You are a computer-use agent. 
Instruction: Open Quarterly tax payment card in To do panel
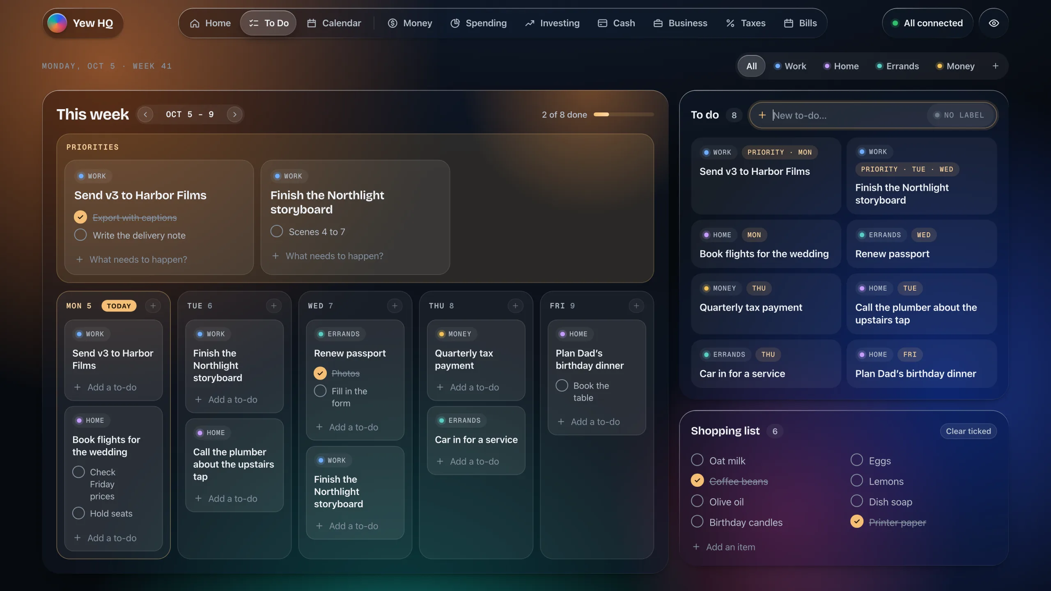pyautogui.click(x=766, y=304)
